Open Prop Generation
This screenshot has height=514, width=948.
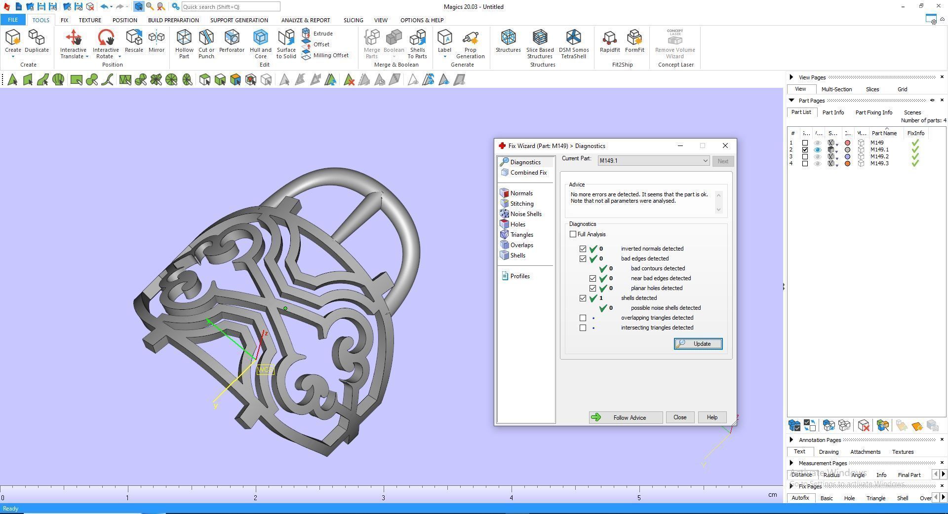coord(470,44)
